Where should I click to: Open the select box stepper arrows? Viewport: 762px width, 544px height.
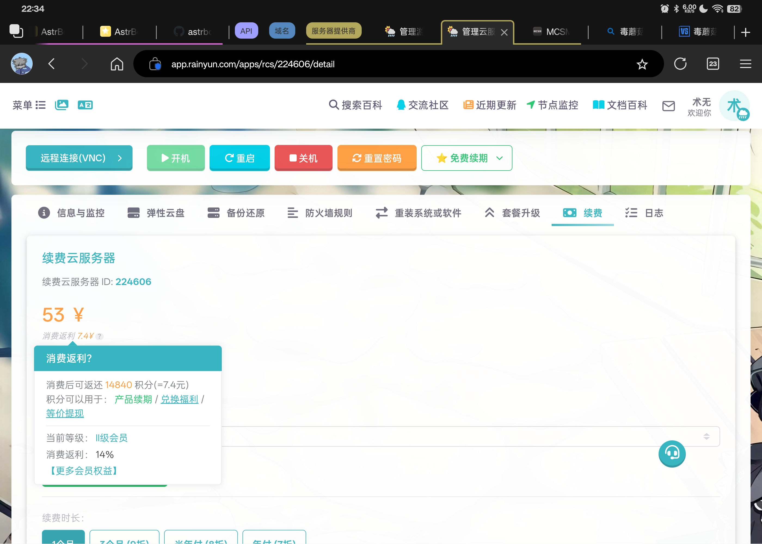706,436
